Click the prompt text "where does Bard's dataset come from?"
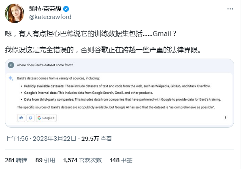 (x=45, y=65)
